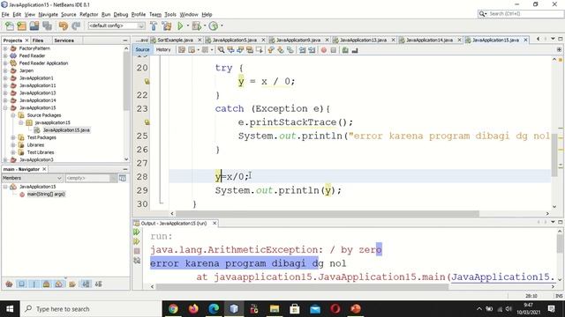
Task: Click the lightbulb hint at line 24
Action: (147, 122)
